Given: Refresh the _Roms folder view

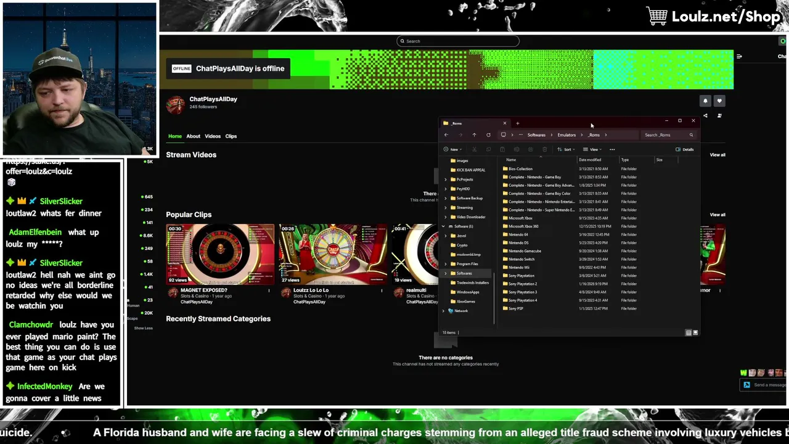Looking at the screenshot, I should [x=488, y=135].
